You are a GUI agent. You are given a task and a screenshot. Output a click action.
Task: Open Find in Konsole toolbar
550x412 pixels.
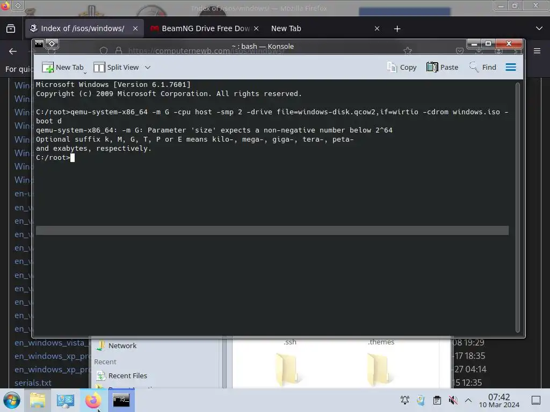click(x=482, y=67)
